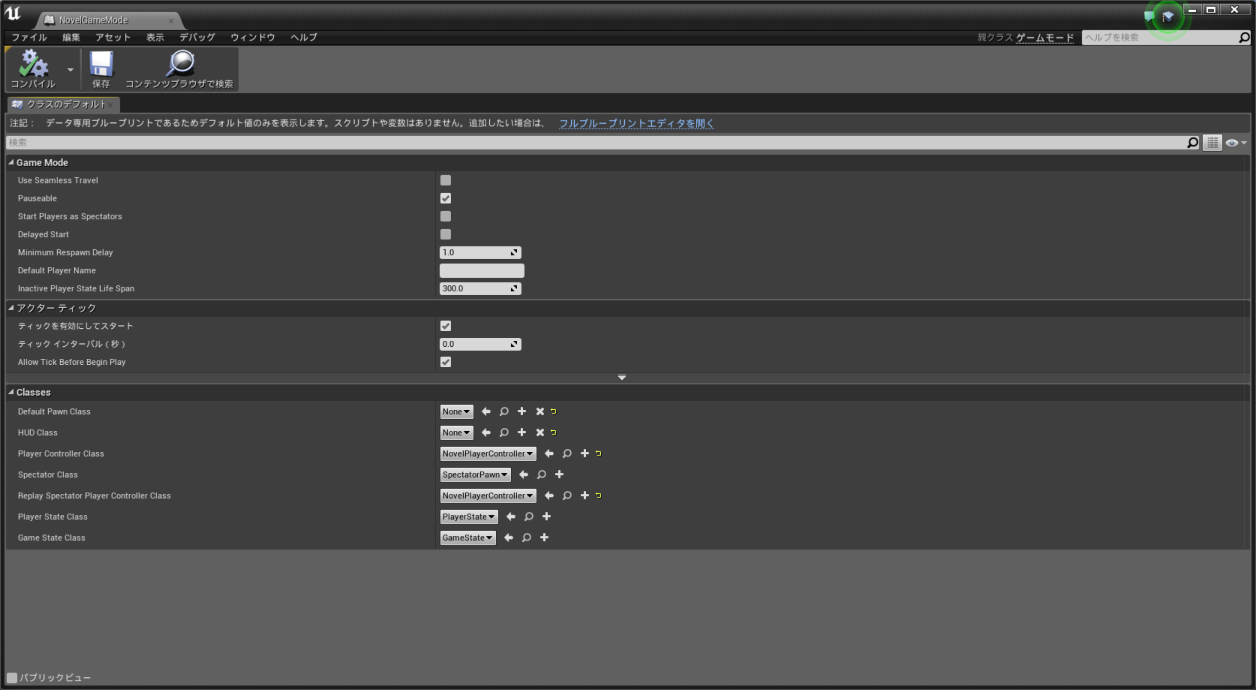Open the ウィンドウ menu

253,37
